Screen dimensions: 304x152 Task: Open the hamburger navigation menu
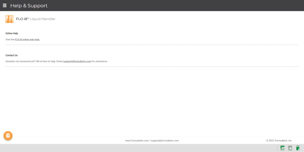pyautogui.click(x=5, y=5)
